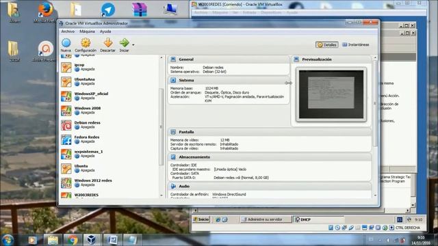Open the Máquina menu
This screenshot has width=438, height=246.
pyautogui.click(x=87, y=31)
